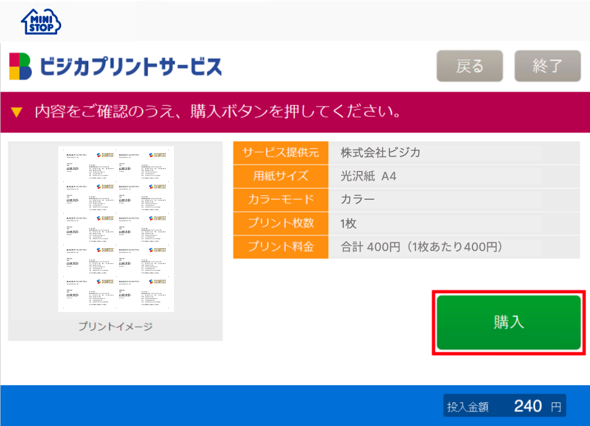Click the yellow triangle instruction marker
This screenshot has height=426, width=590.
tap(17, 112)
